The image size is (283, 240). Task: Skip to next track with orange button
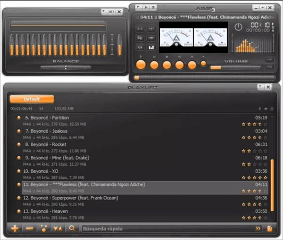(192, 65)
